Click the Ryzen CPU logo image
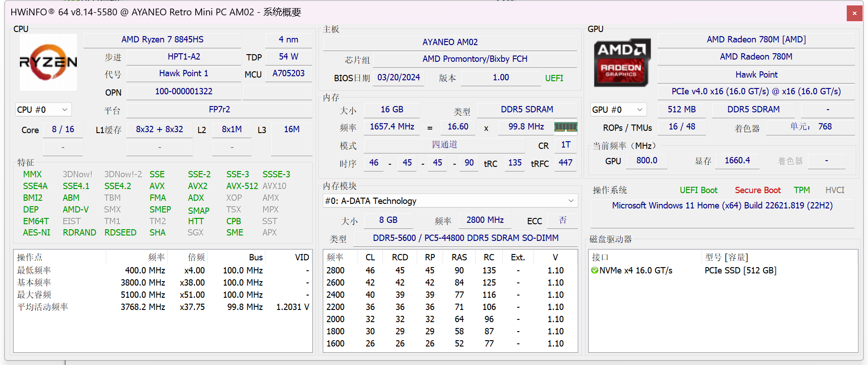 [48, 62]
